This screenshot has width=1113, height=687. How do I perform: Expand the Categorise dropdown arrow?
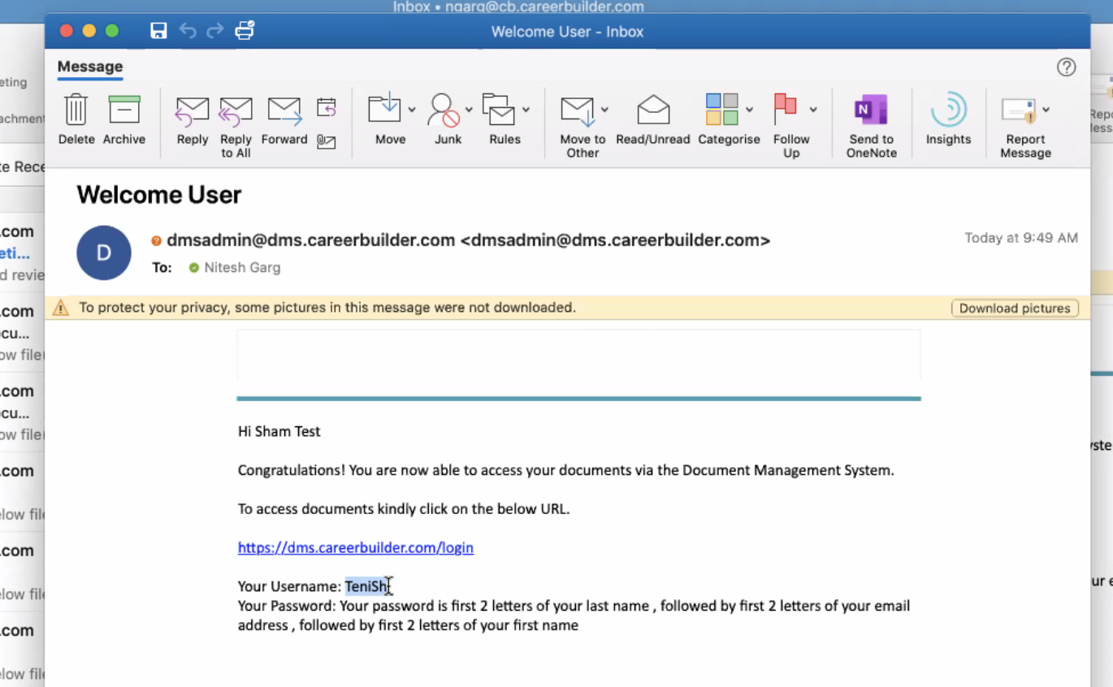coord(749,110)
